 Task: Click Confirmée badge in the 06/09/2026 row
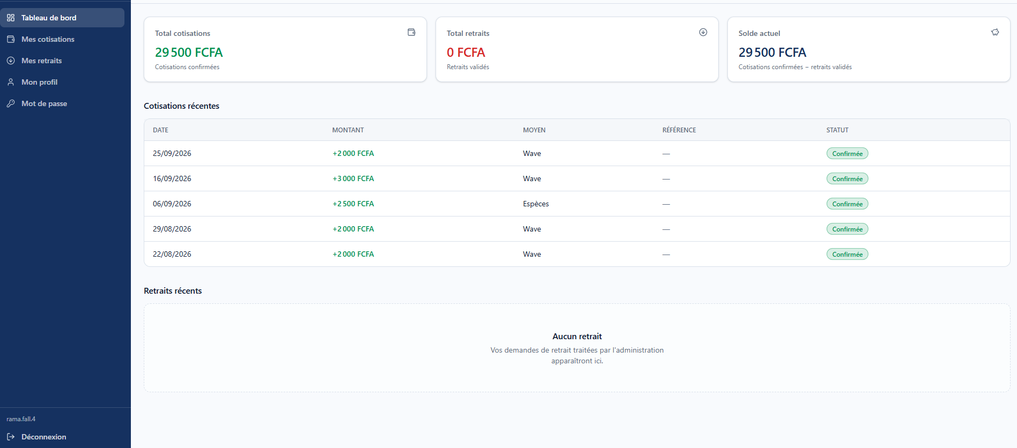click(847, 204)
